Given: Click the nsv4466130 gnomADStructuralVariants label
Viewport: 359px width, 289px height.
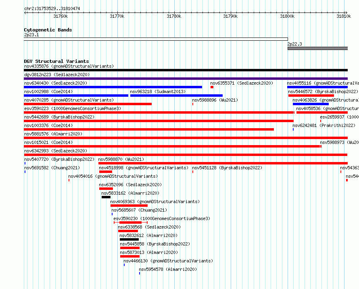Looking at the screenshot, I should point(168,261).
